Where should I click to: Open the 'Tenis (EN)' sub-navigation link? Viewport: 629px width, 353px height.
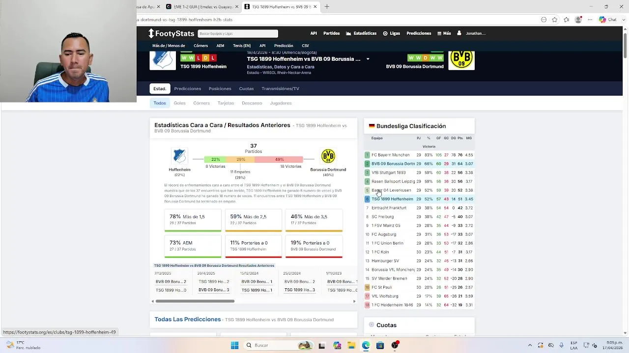(242, 46)
